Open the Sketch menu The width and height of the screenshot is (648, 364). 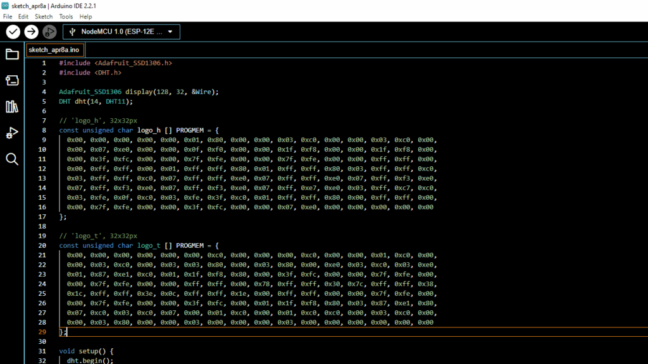44,17
